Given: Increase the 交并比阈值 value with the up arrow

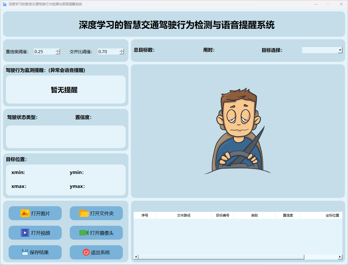Looking at the screenshot, I should point(122,50).
